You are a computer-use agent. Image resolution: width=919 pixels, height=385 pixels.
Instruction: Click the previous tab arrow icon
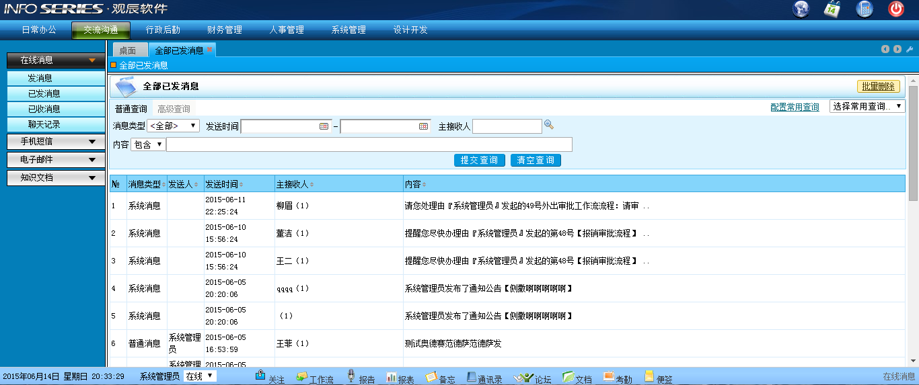(886, 49)
